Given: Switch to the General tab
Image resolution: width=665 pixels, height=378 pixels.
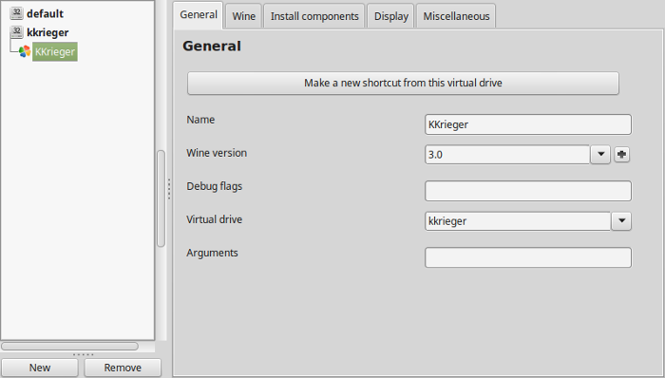Looking at the screenshot, I should pos(199,15).
